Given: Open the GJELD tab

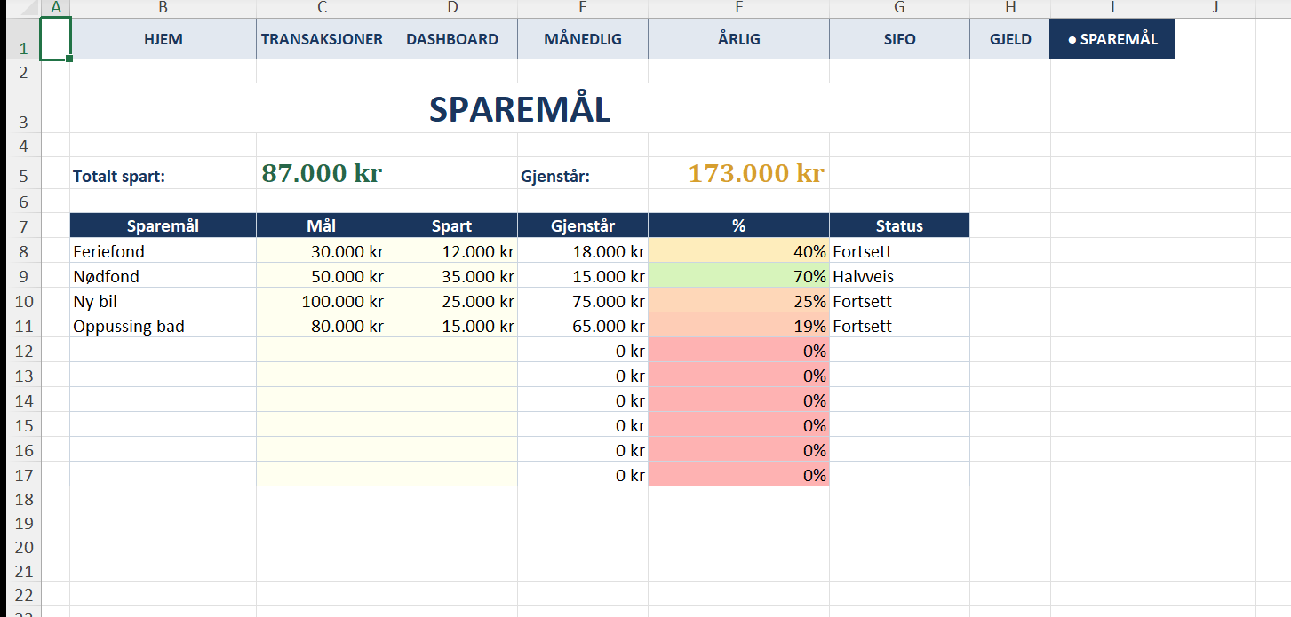Looking at the screenshot, I should coord(1010,39).
